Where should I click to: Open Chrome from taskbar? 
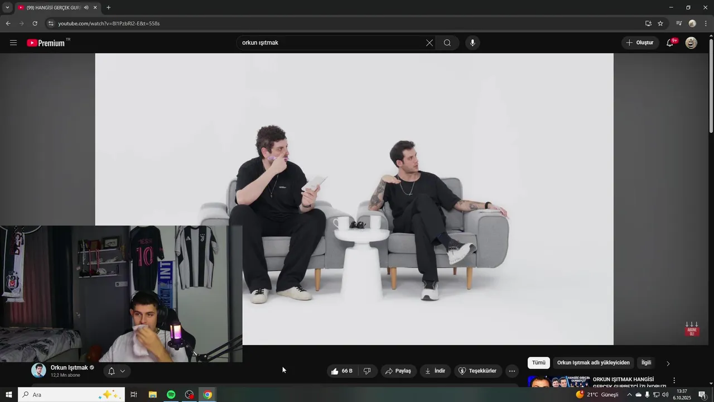click(208, 395)
